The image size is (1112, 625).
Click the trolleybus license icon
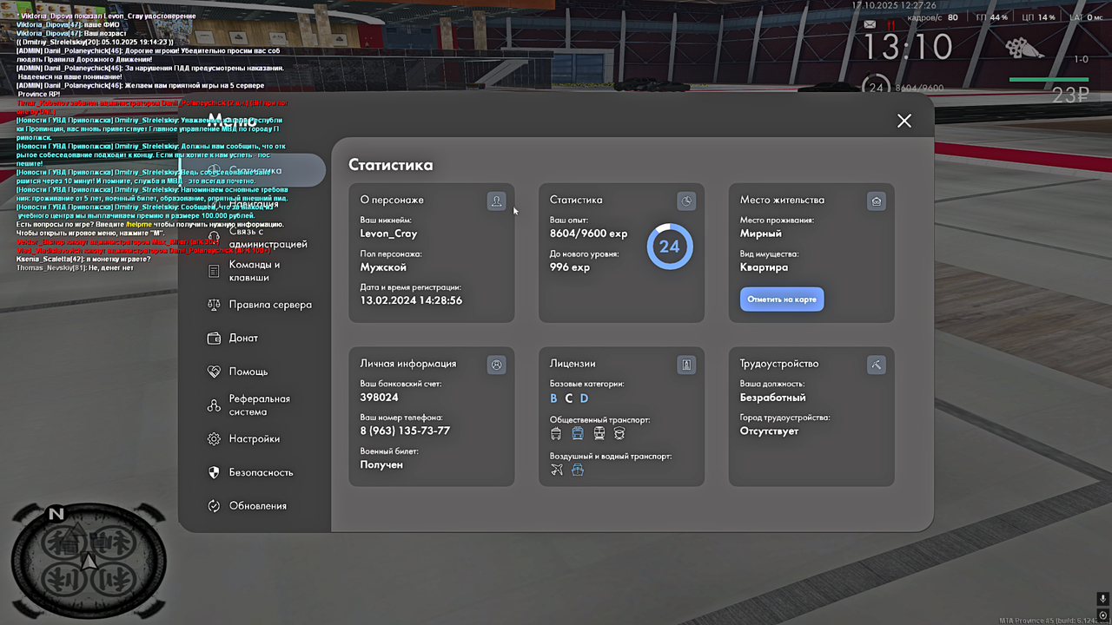[x=556, y=433]
